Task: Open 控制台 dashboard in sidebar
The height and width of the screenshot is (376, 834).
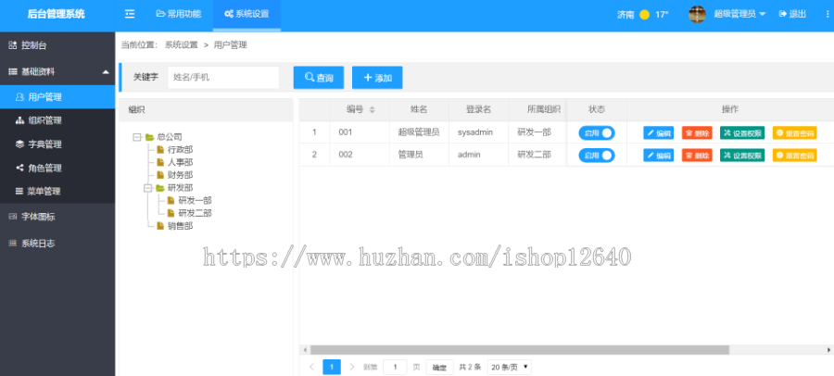Action: [33, 44]
